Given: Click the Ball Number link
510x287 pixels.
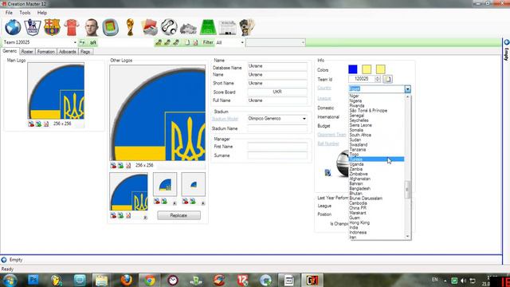Looking at the screenshot, I should coord(328,143).
